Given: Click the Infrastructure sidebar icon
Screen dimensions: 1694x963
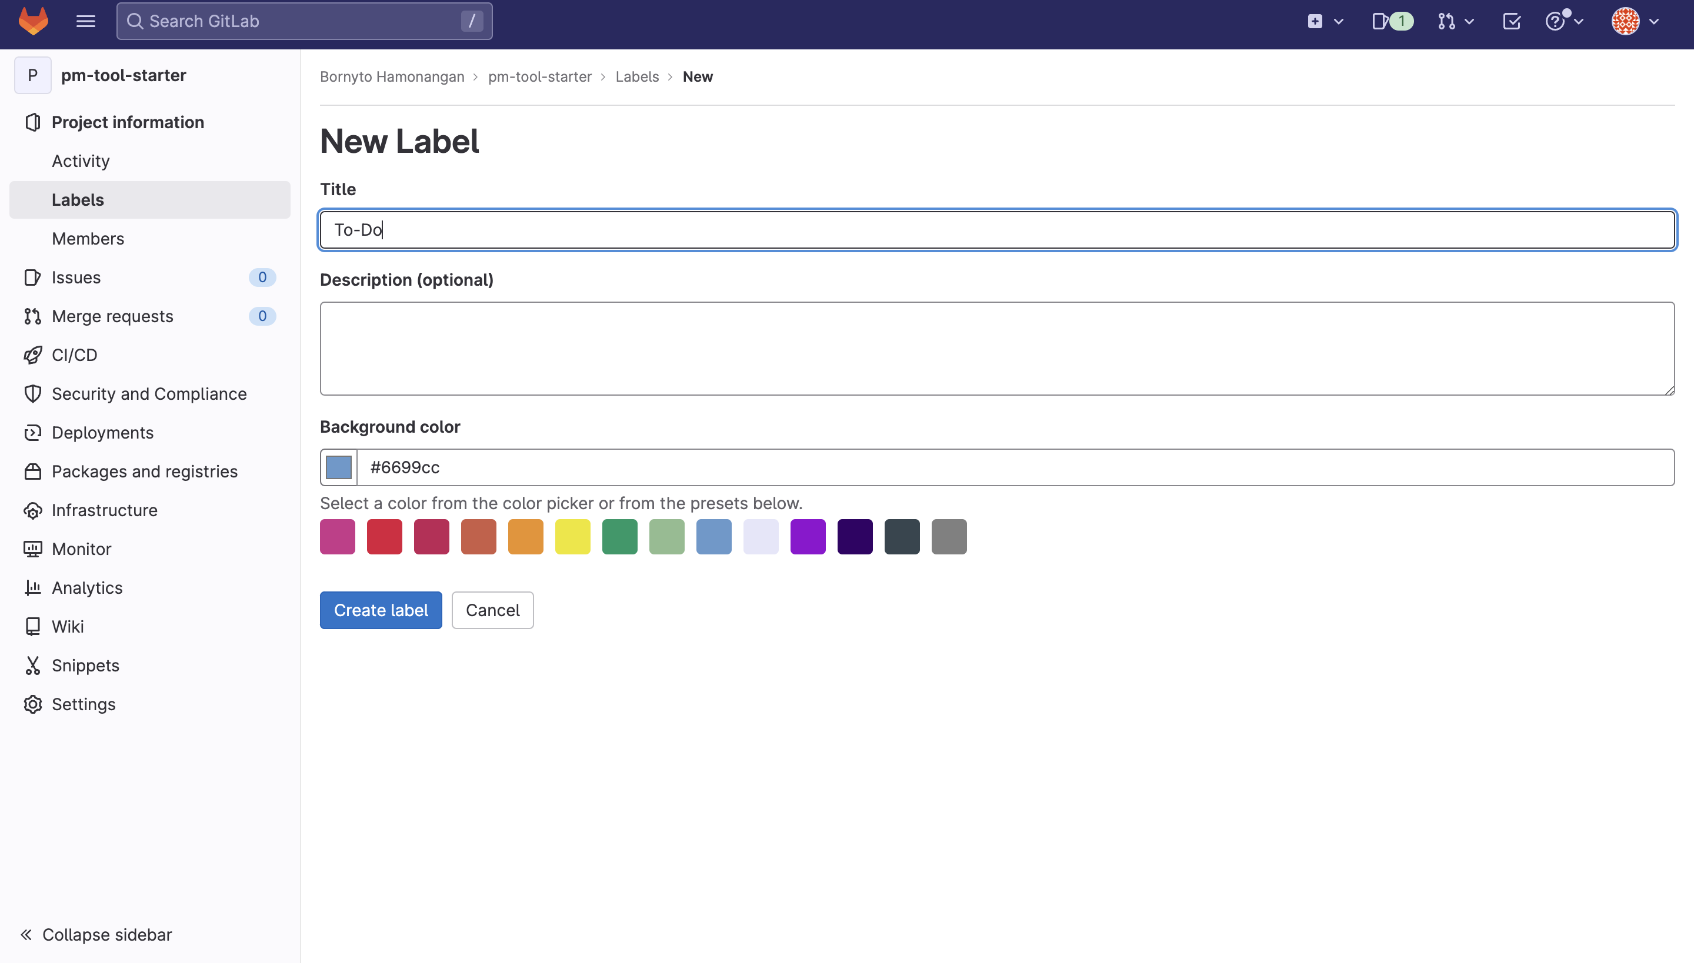Looking at the screenshot, I should click(x=32, y=510).
